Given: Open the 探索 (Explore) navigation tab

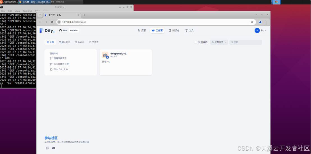Looking at the screenshot, I should click(x=142, y=31).
